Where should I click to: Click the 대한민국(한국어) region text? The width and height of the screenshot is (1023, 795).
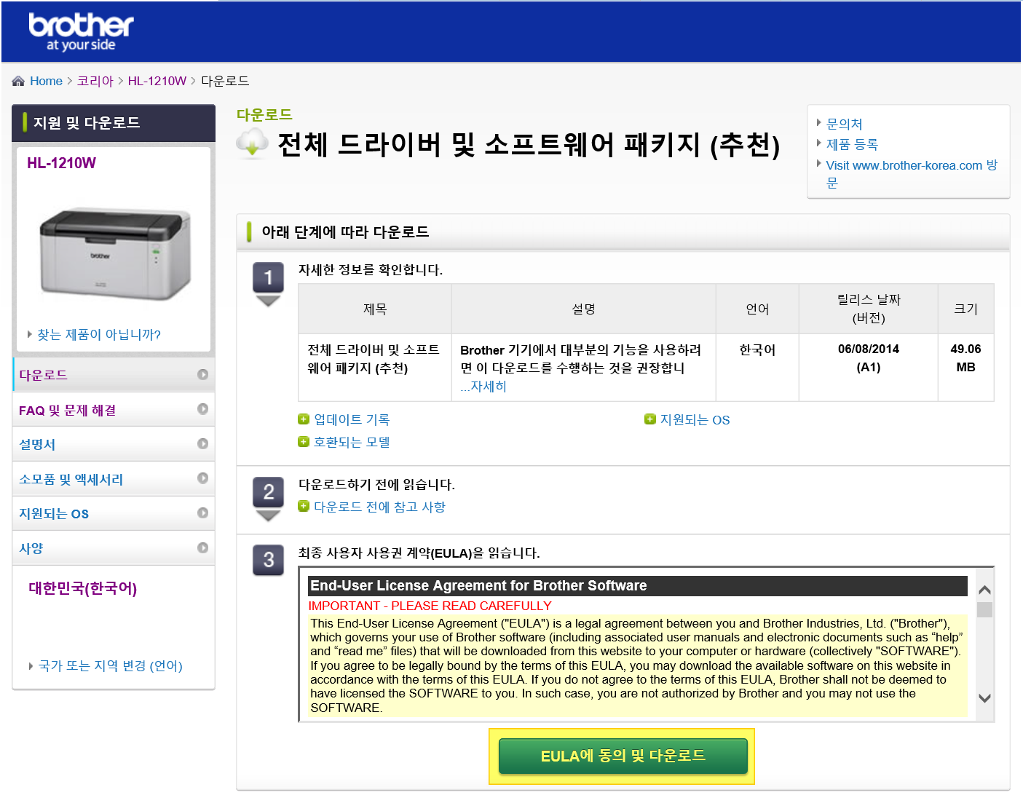83,588
